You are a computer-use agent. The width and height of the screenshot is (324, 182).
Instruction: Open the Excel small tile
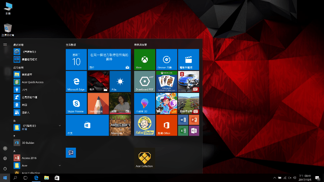183,131
